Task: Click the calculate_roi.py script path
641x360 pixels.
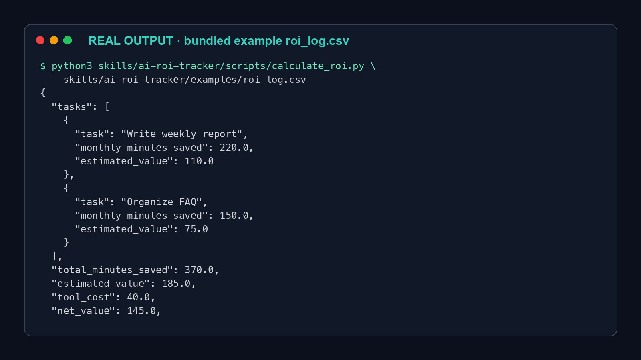Action: 231,66
